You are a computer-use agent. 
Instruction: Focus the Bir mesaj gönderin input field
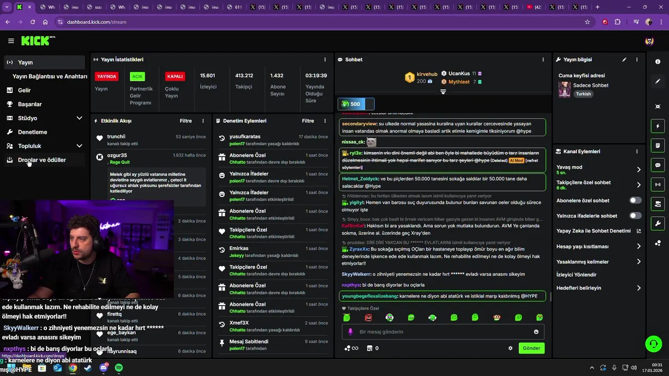click(443, 332)
